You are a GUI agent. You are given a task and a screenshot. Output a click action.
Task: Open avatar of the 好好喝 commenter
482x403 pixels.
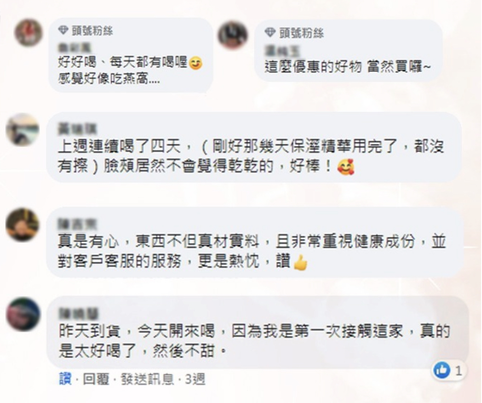(29, 33)
